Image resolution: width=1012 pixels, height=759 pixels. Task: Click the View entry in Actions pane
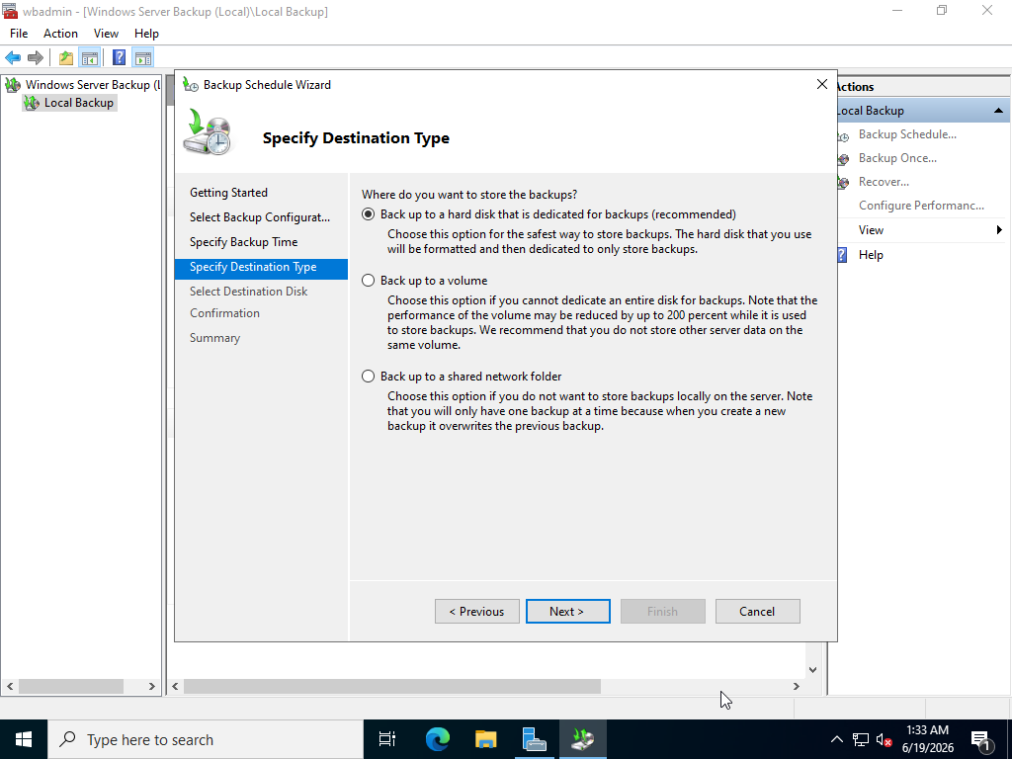coord(871,229)
